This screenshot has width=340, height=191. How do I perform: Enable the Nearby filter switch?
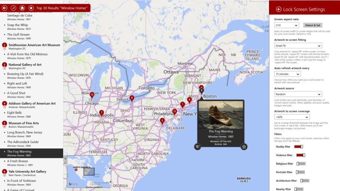pos(299,189)
